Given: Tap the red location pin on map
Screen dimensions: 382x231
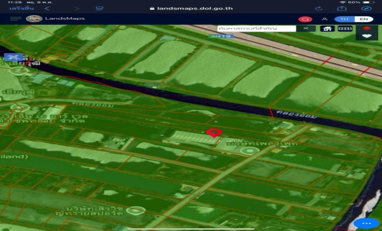Looking at the screenshot, I should tap(214, 133).
